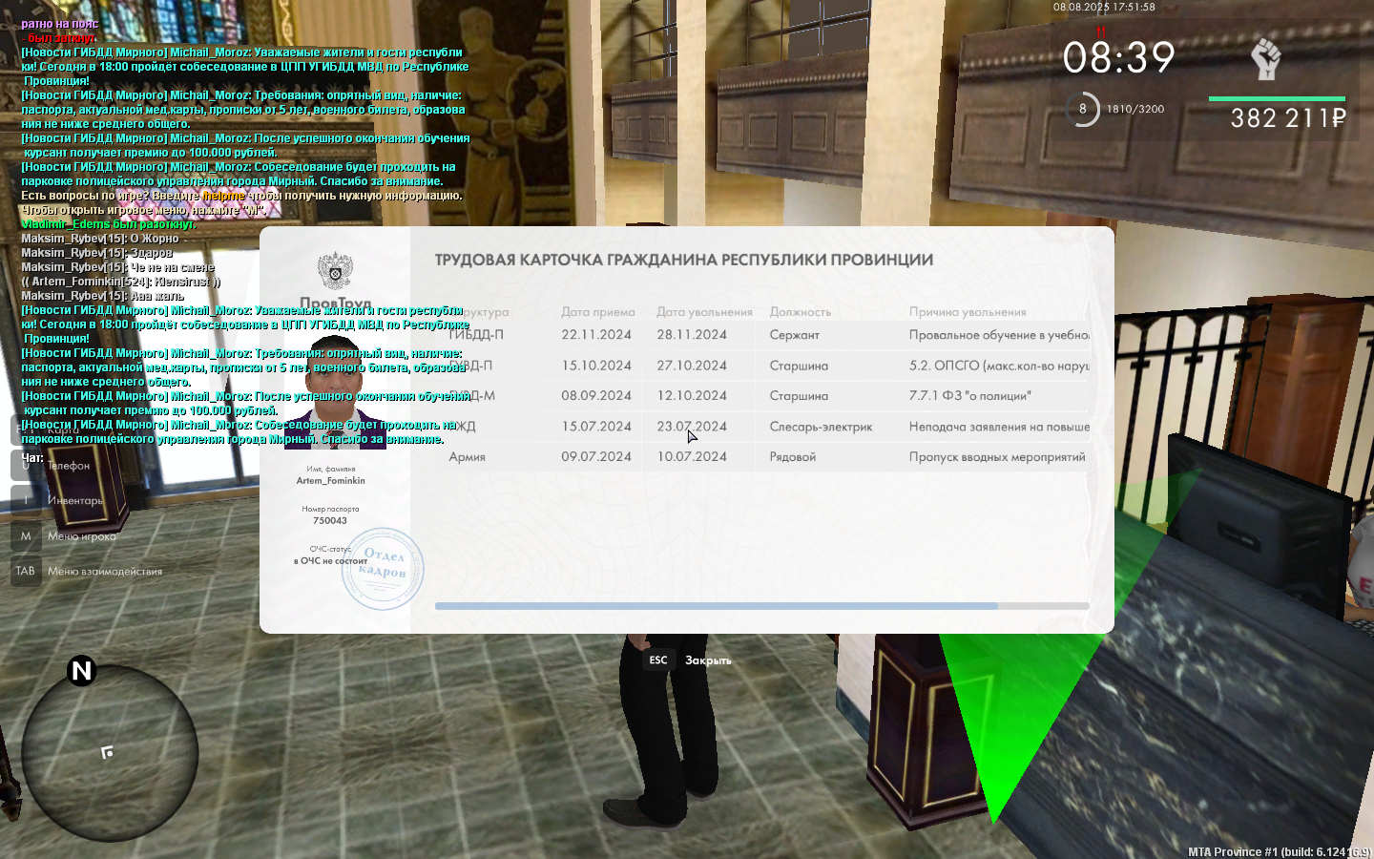Select dismissal date 10.07.2024
The width and height of the screenshot is (1374, 859).
pyautogui.click(x=692, y=457)
